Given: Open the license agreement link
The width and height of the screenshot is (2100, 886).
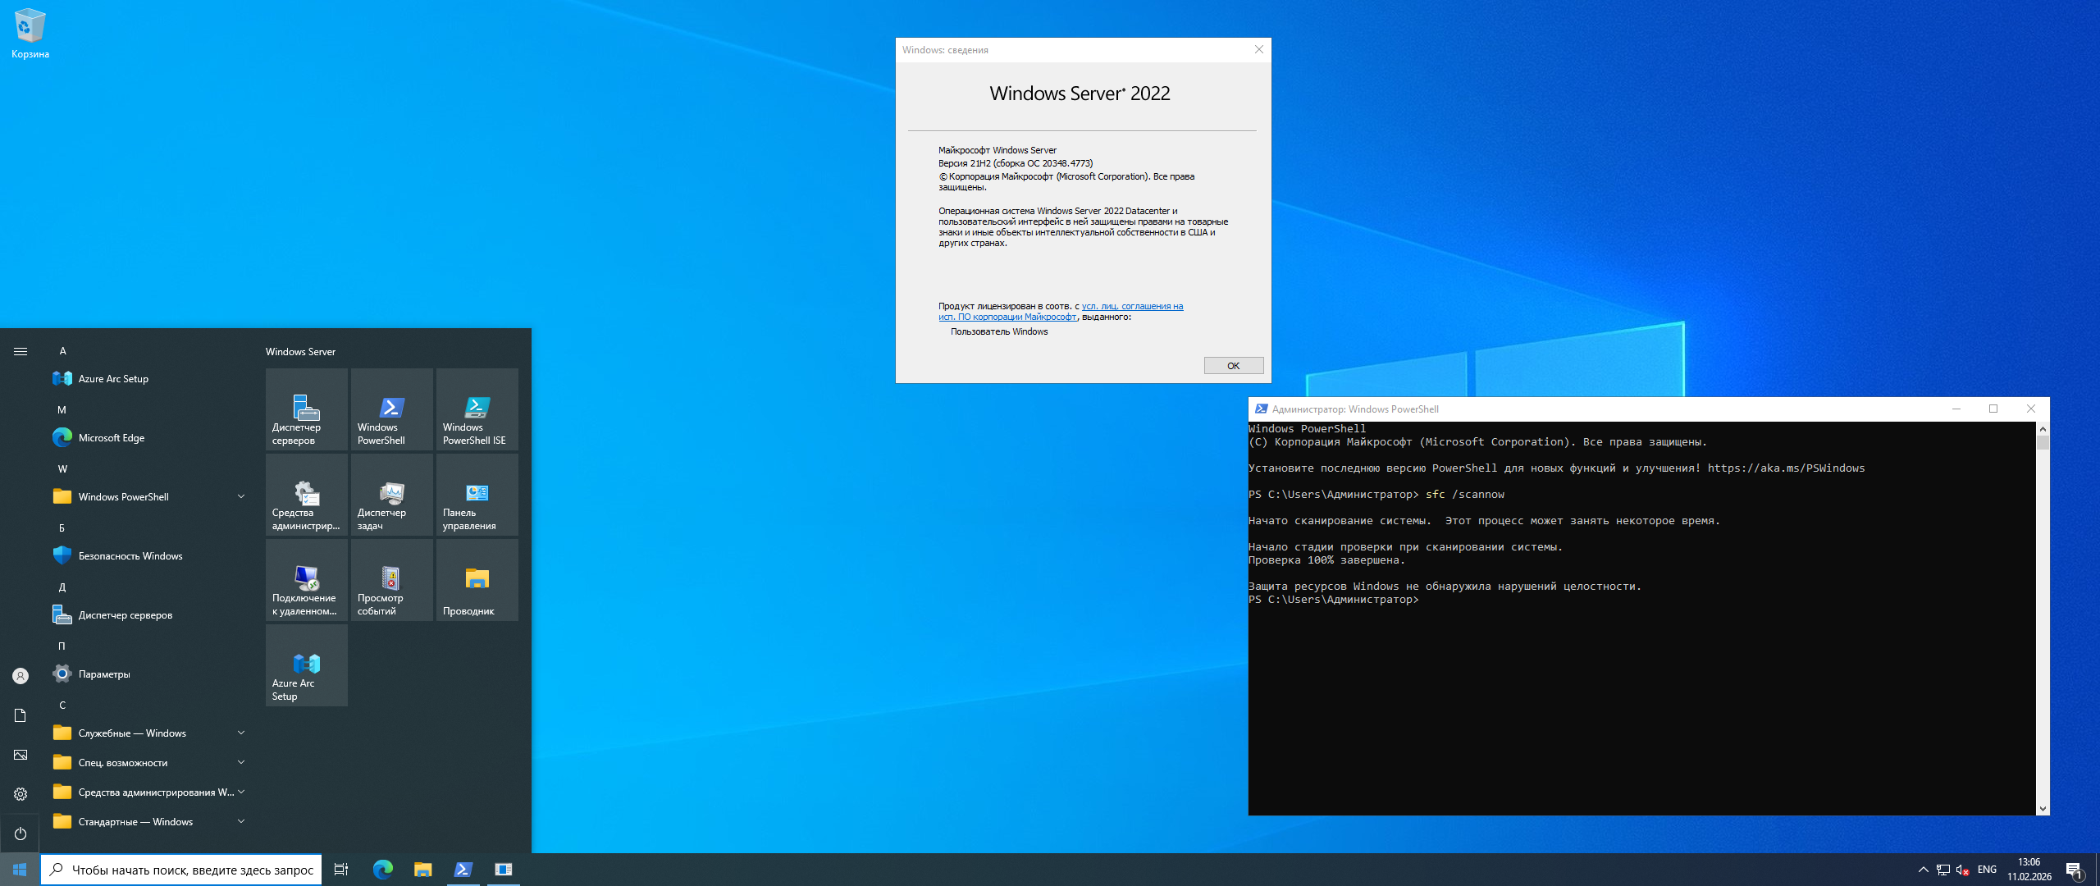Looking at the screenshot, I should coord(1131,307).
